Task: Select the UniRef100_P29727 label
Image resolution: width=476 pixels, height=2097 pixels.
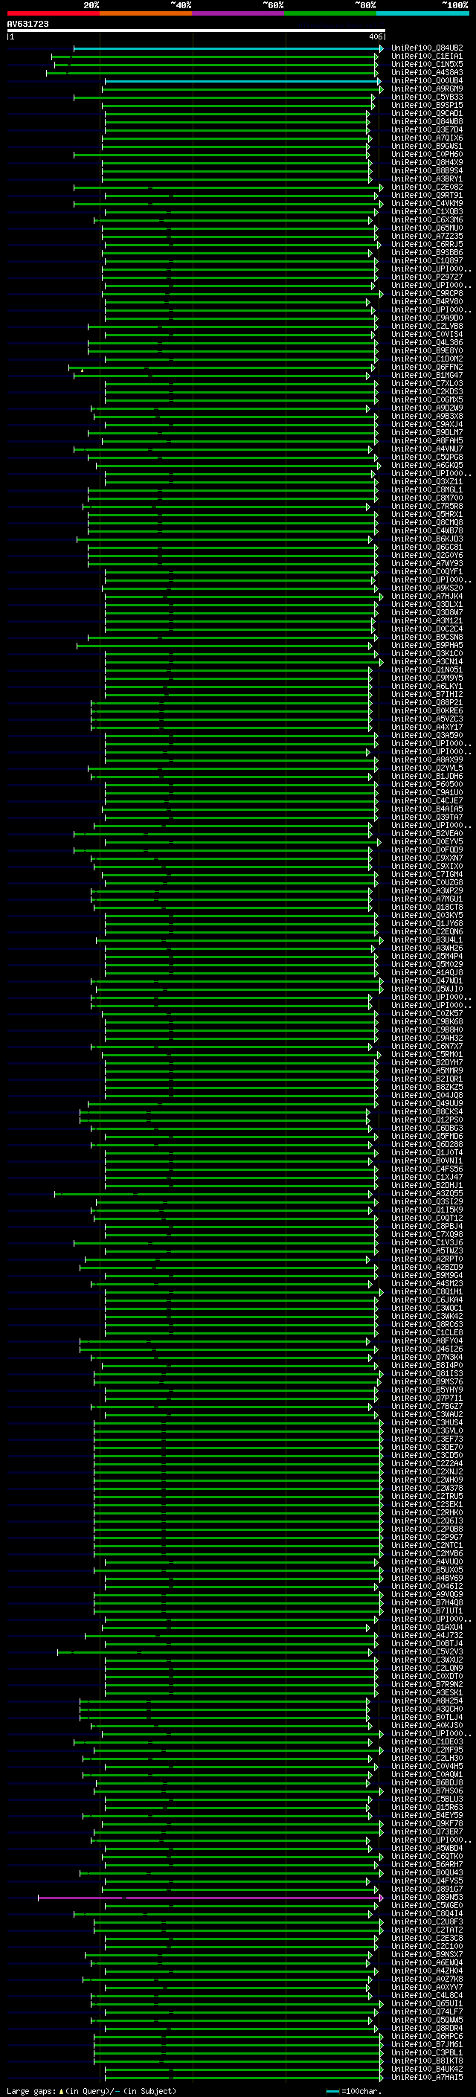Action: click(427, 277)
